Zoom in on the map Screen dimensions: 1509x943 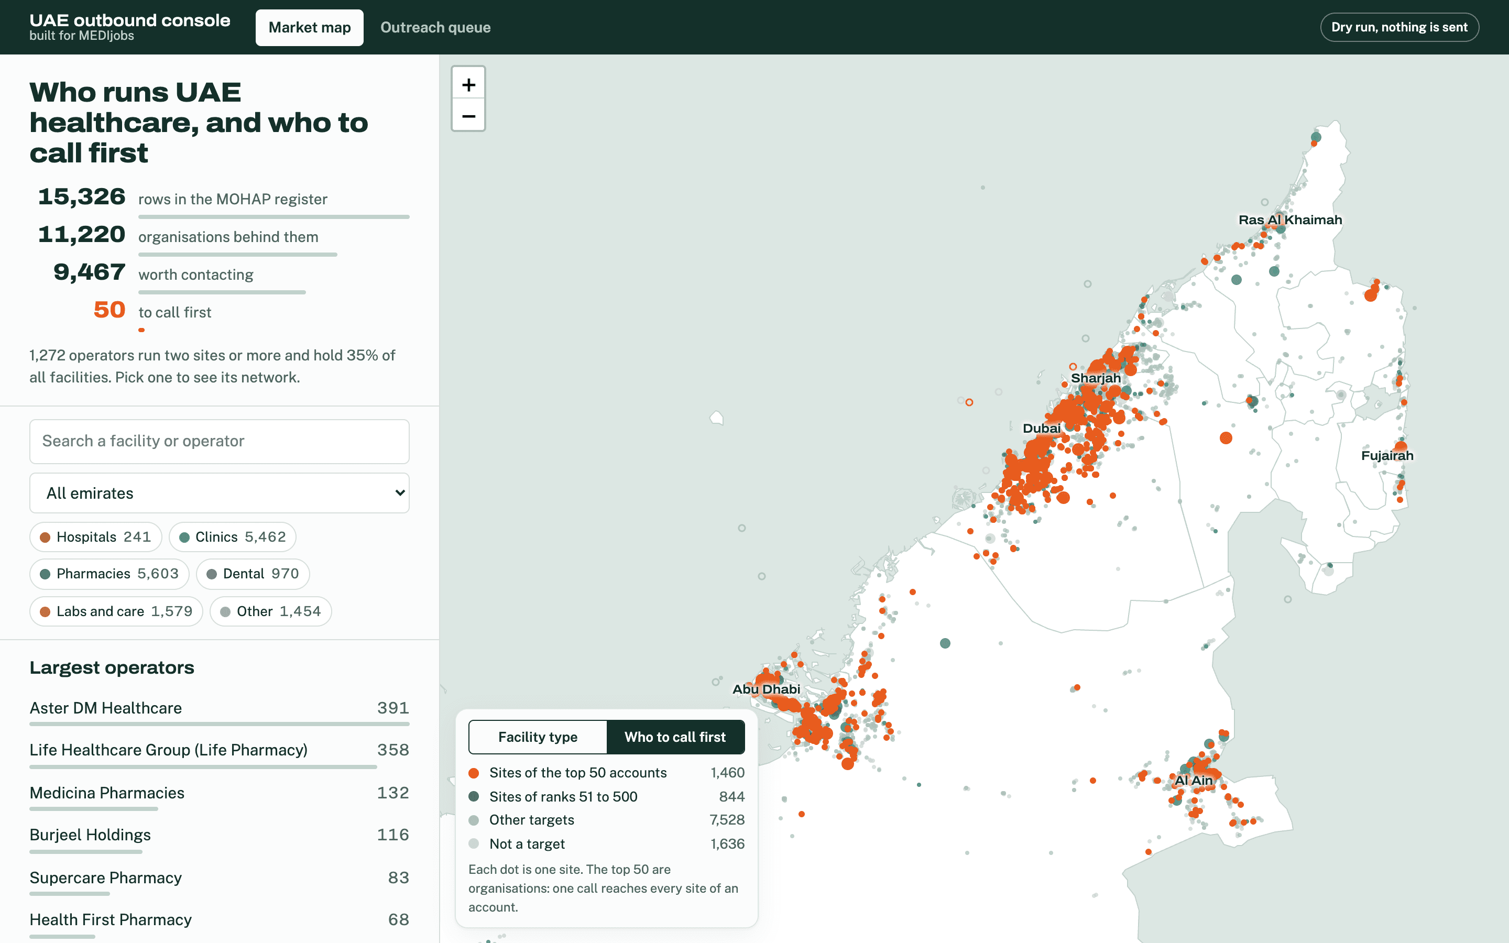click(468, 84)
